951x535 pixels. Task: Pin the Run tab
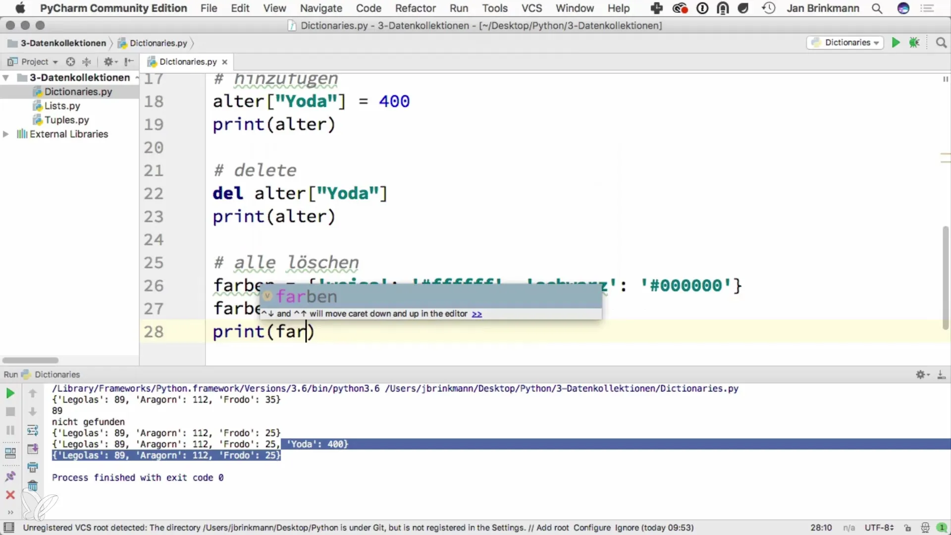pyautogui.click(x=10, y=476)
